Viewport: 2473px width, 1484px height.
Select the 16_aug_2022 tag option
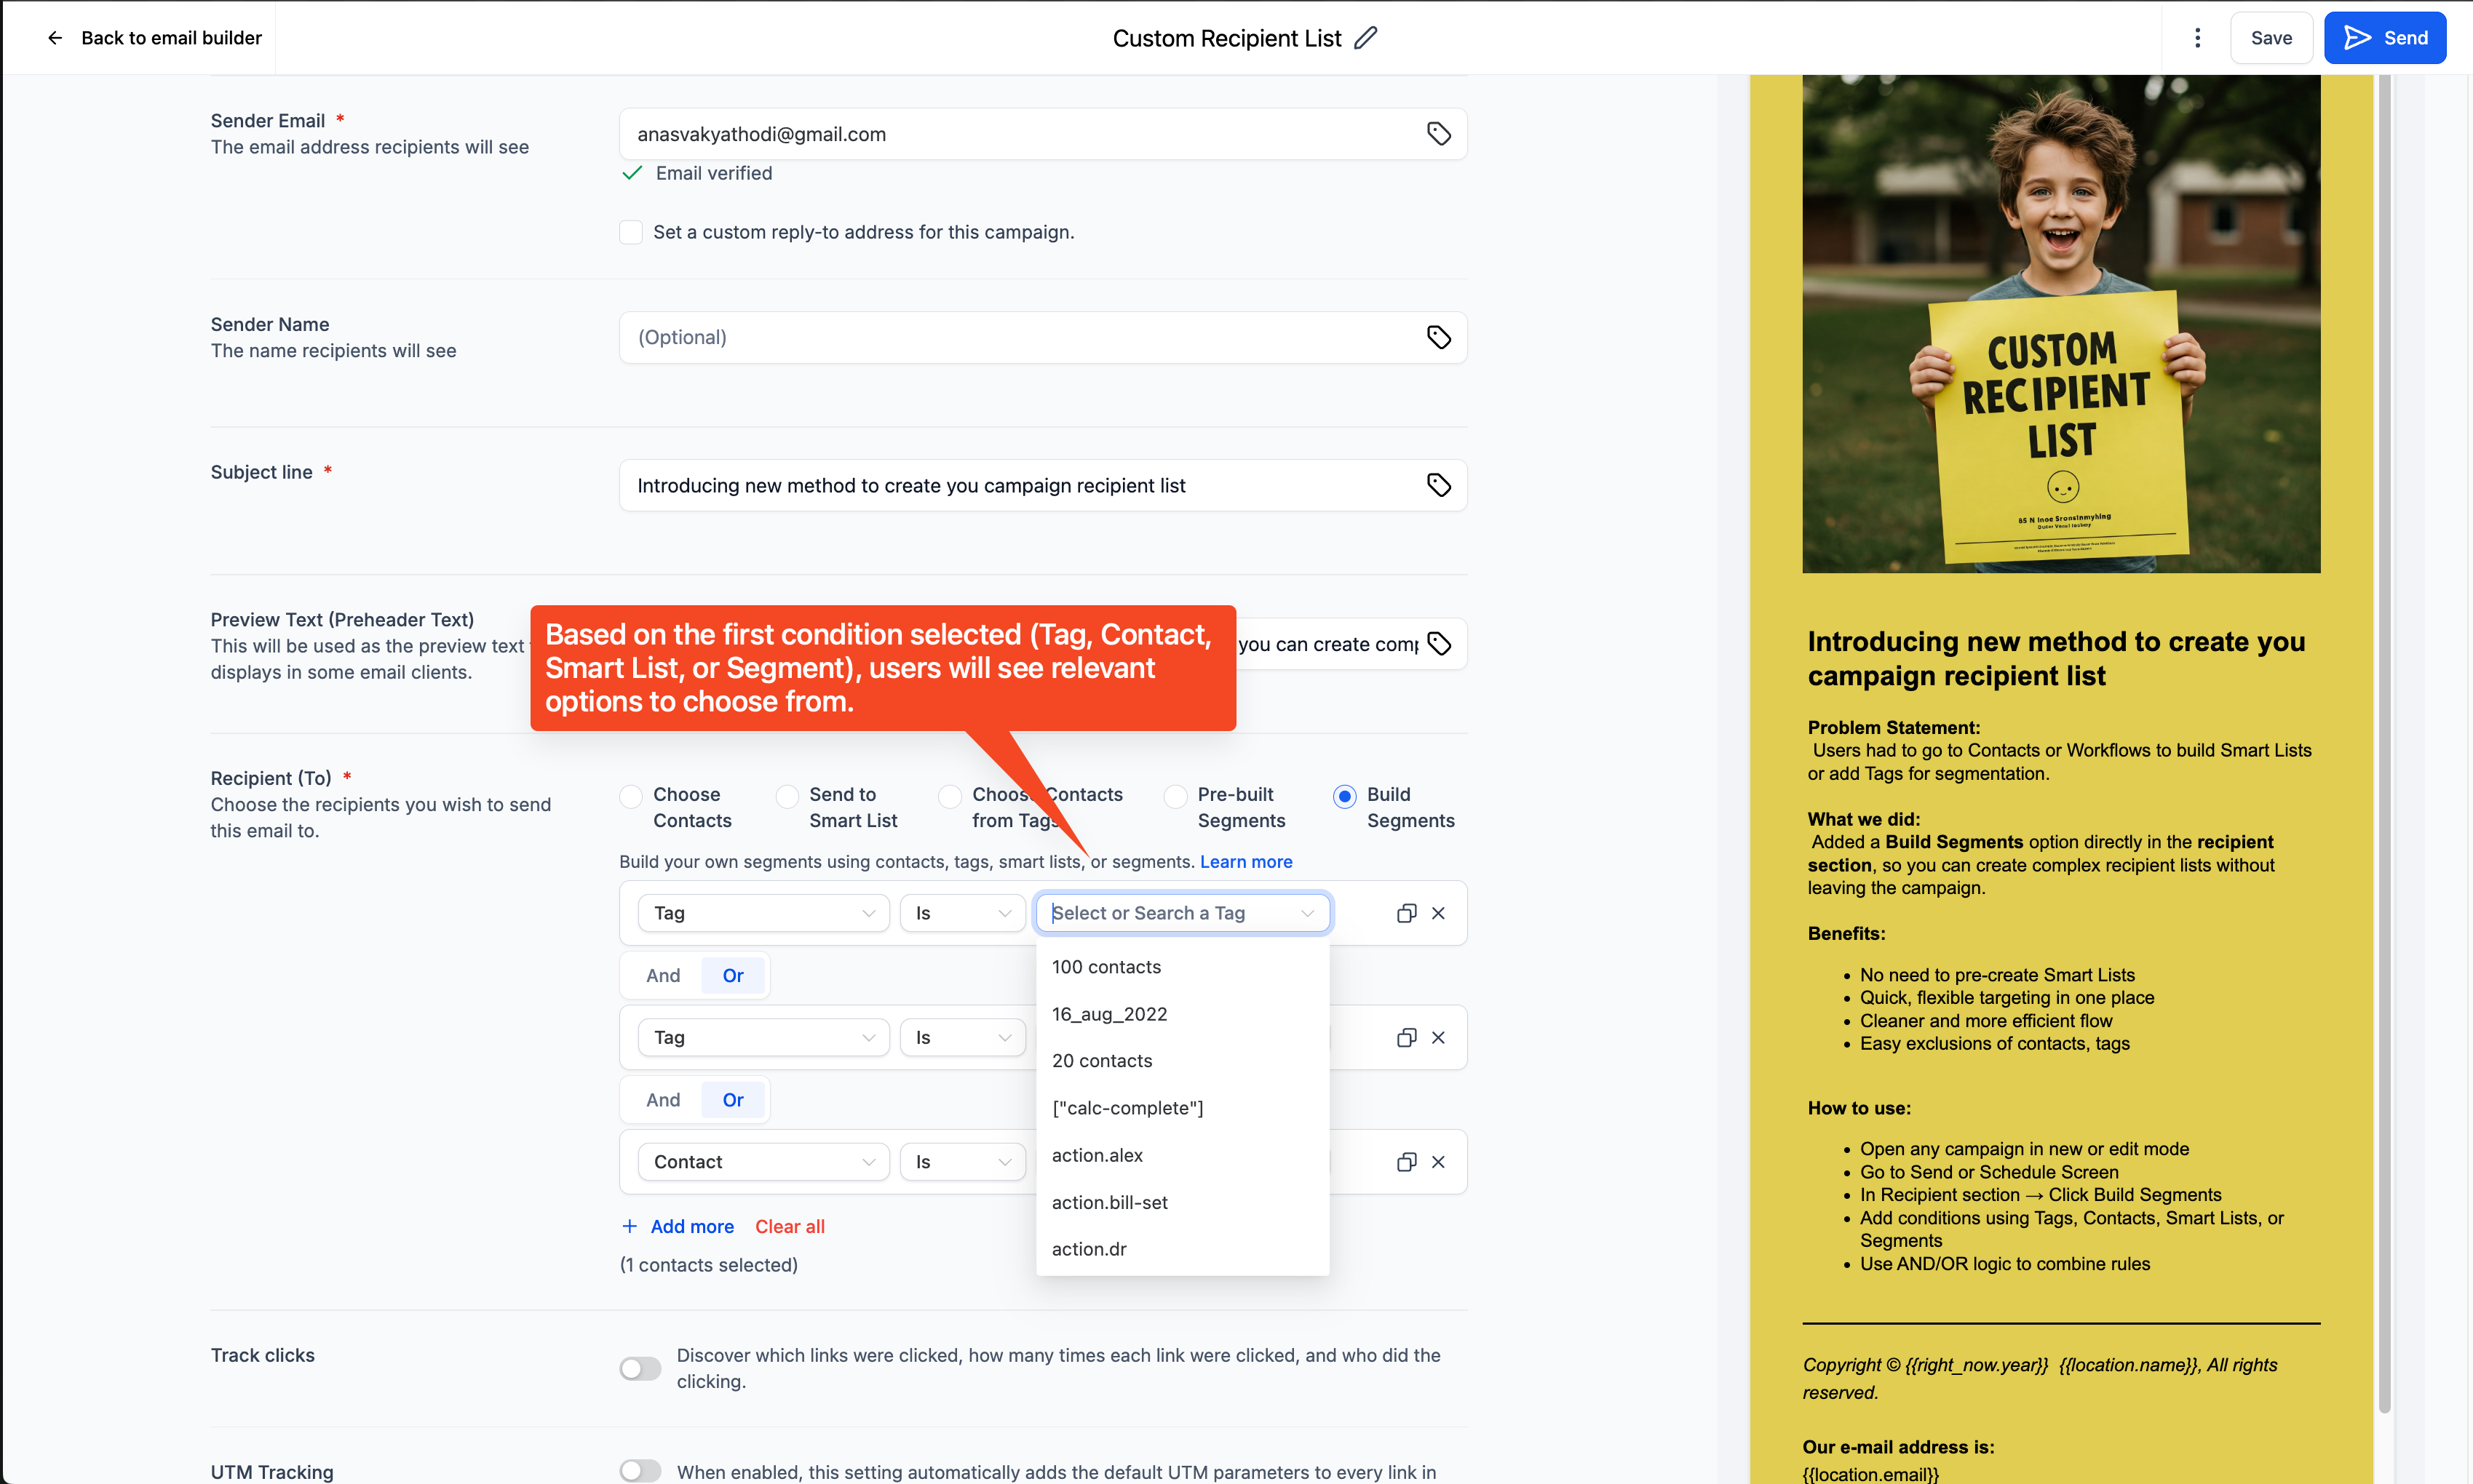pos(1108,1014)
